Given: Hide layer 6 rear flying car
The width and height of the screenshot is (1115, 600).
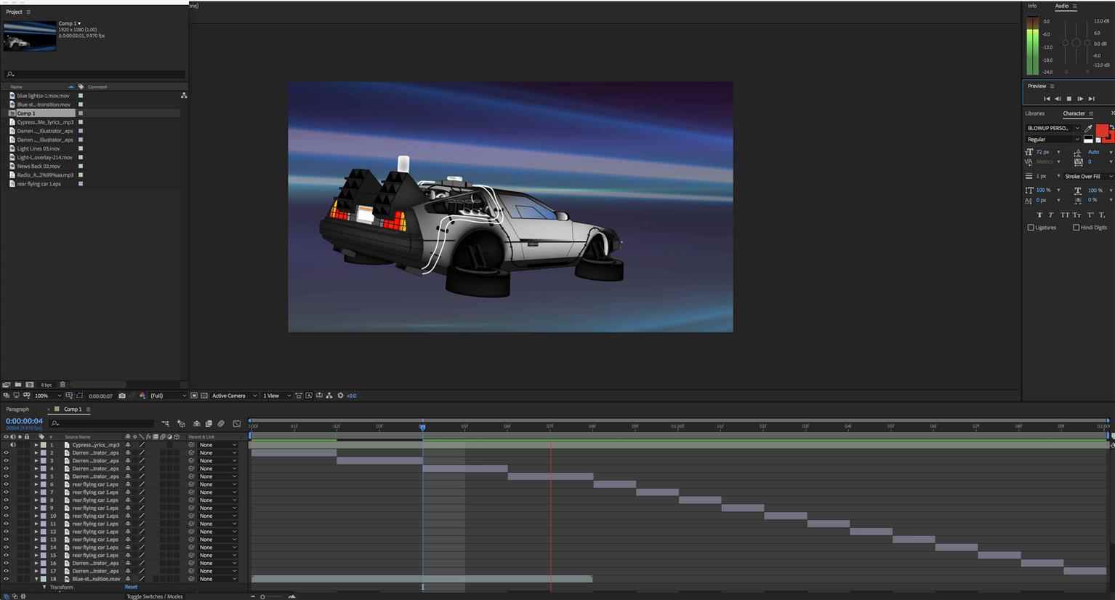Looking at the screenshot, I should coord(6,484).
